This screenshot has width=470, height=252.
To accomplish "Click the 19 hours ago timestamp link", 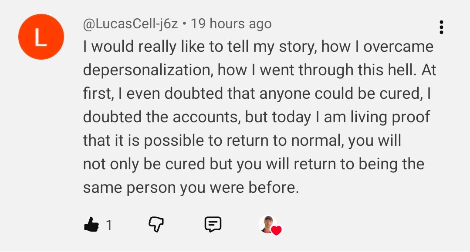I will [x=231, y=24].
